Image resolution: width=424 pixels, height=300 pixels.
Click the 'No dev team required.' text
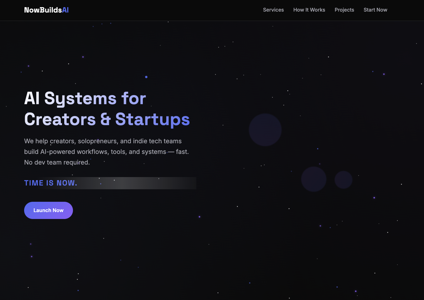[x=57, y=162]
